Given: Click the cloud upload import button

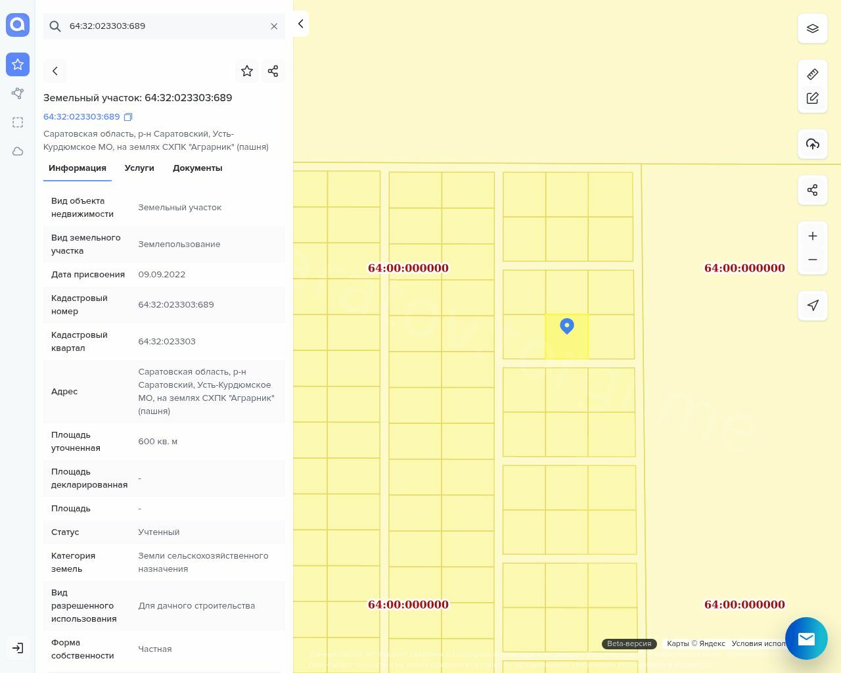Looking at the screenshot, I should 812,144.
